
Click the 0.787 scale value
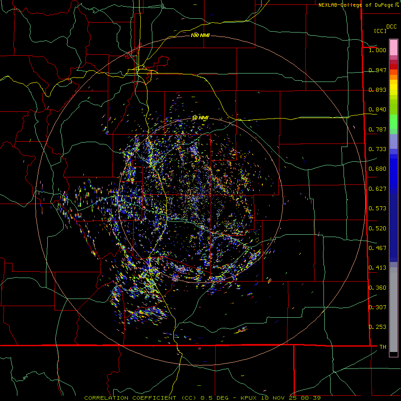click(x=377, y=129)
